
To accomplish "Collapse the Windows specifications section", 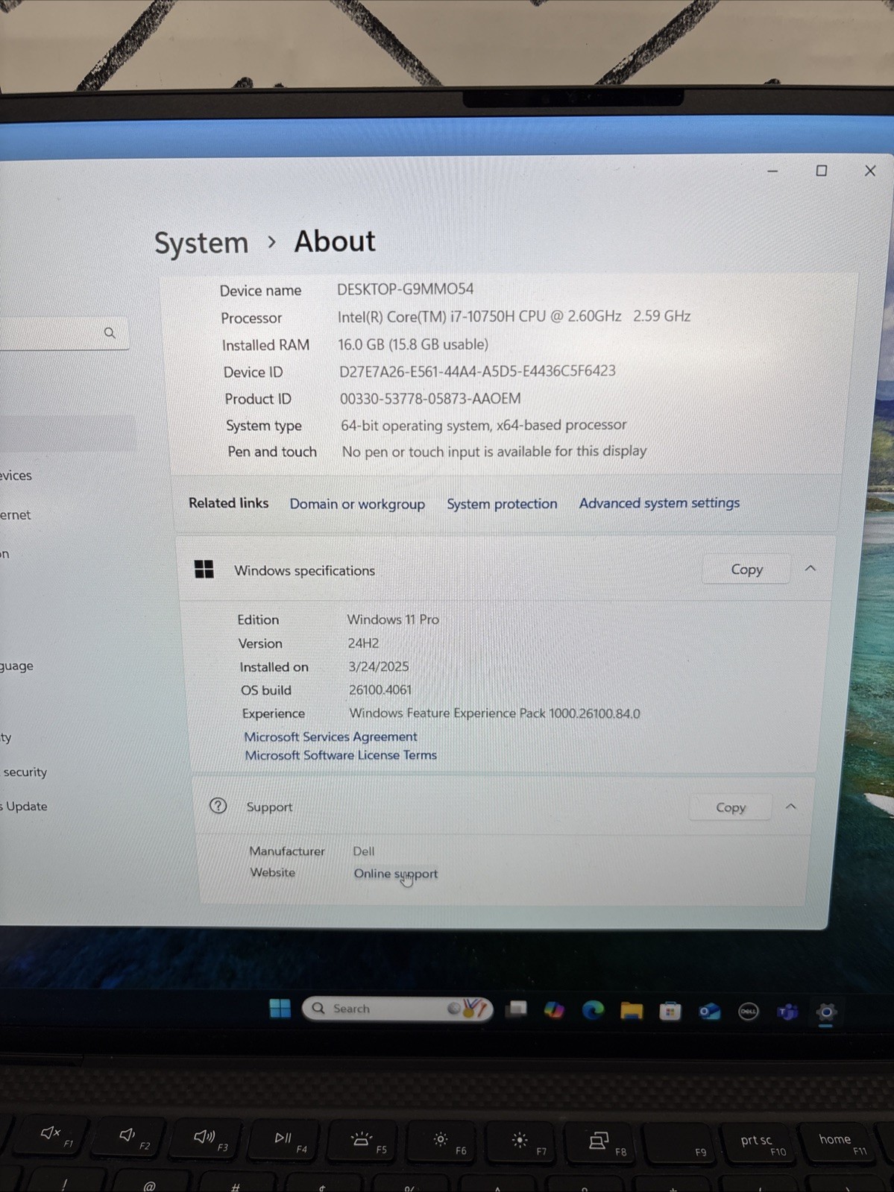I will [x=810, y=568].
